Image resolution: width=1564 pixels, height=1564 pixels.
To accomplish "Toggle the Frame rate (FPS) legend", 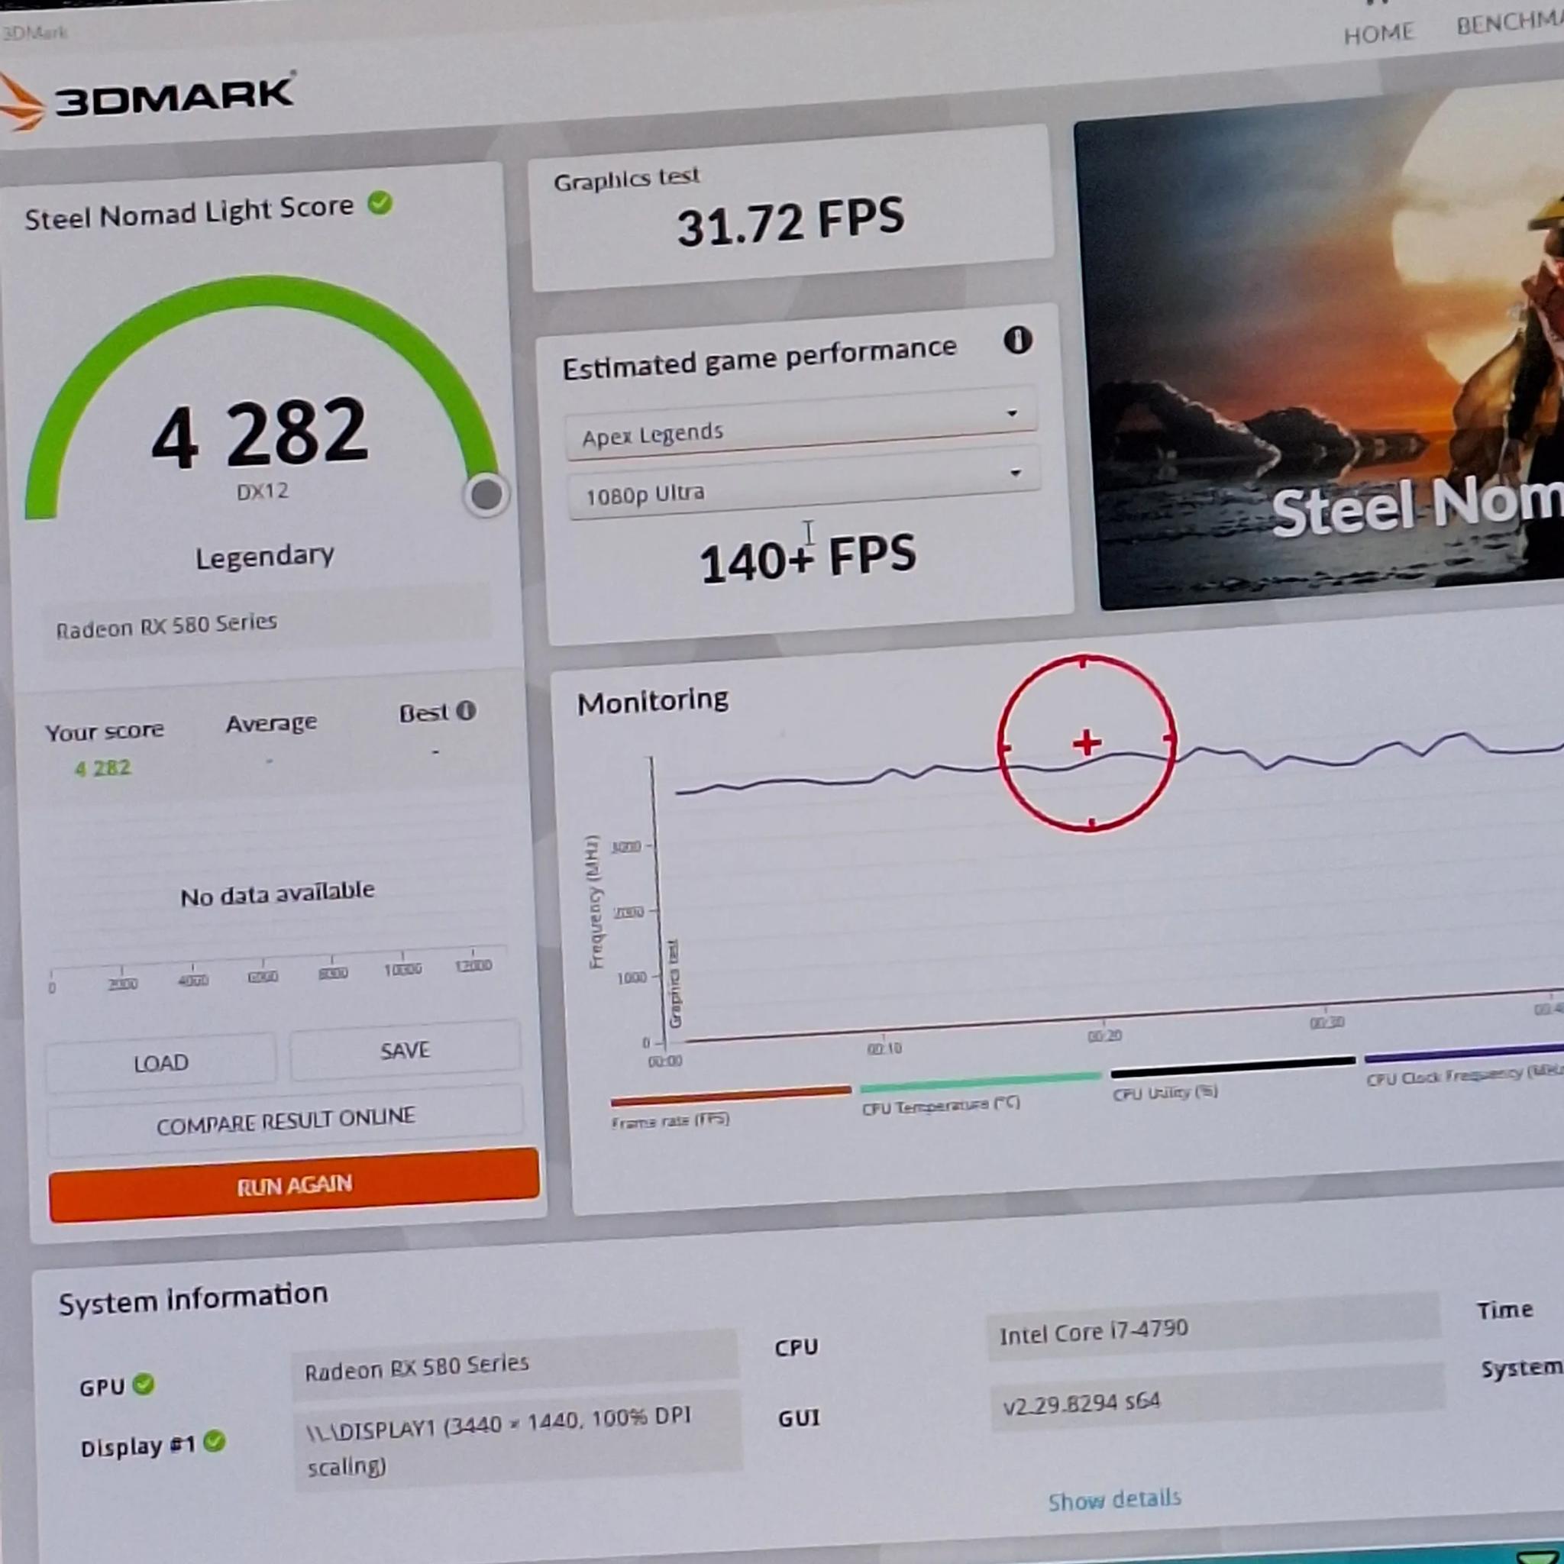I will pos(671,1120).
